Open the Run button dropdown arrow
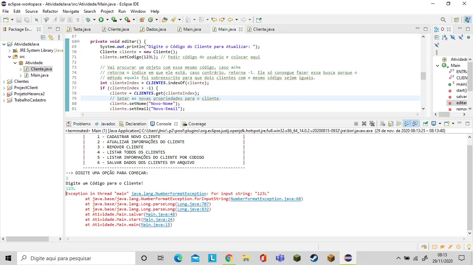The height and width of the screenshot is (265, 473). (x=107, y=20)
